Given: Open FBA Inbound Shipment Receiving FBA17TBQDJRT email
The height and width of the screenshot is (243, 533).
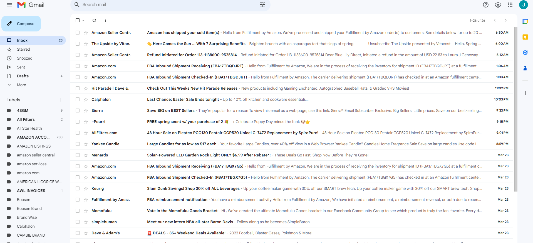Looking at the screenshot, I should pos(292,66).
